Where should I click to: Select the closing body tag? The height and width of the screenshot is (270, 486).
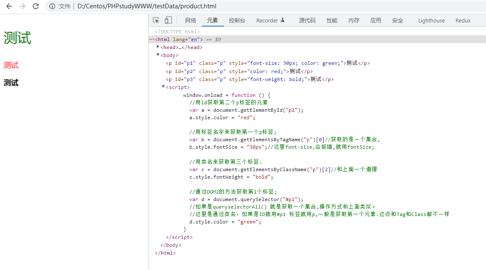click(x=171, y=245)
